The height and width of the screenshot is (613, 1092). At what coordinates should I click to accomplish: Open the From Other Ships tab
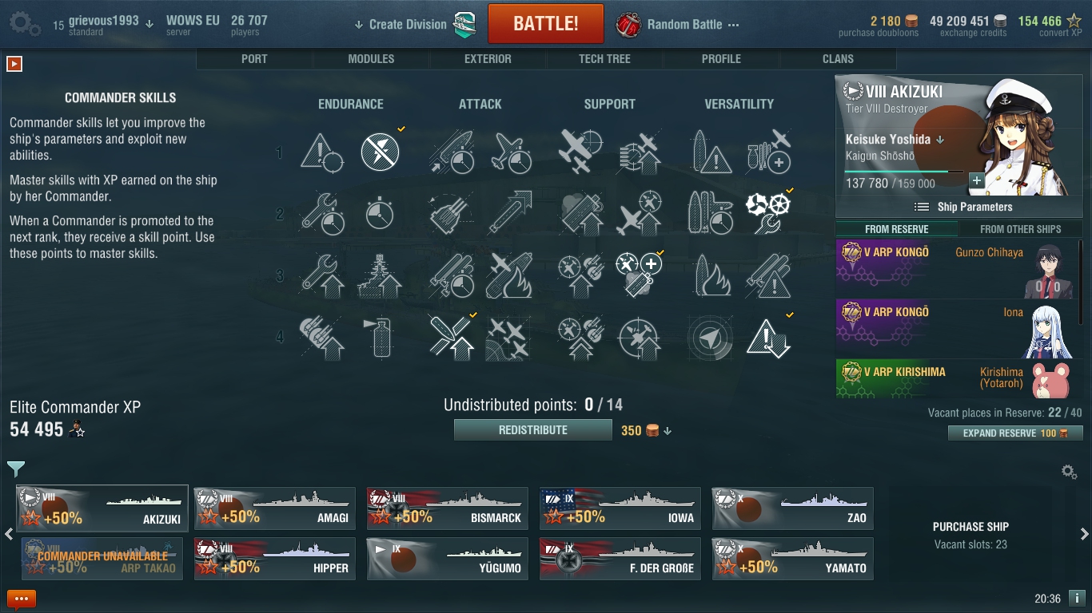[1020, 229]
